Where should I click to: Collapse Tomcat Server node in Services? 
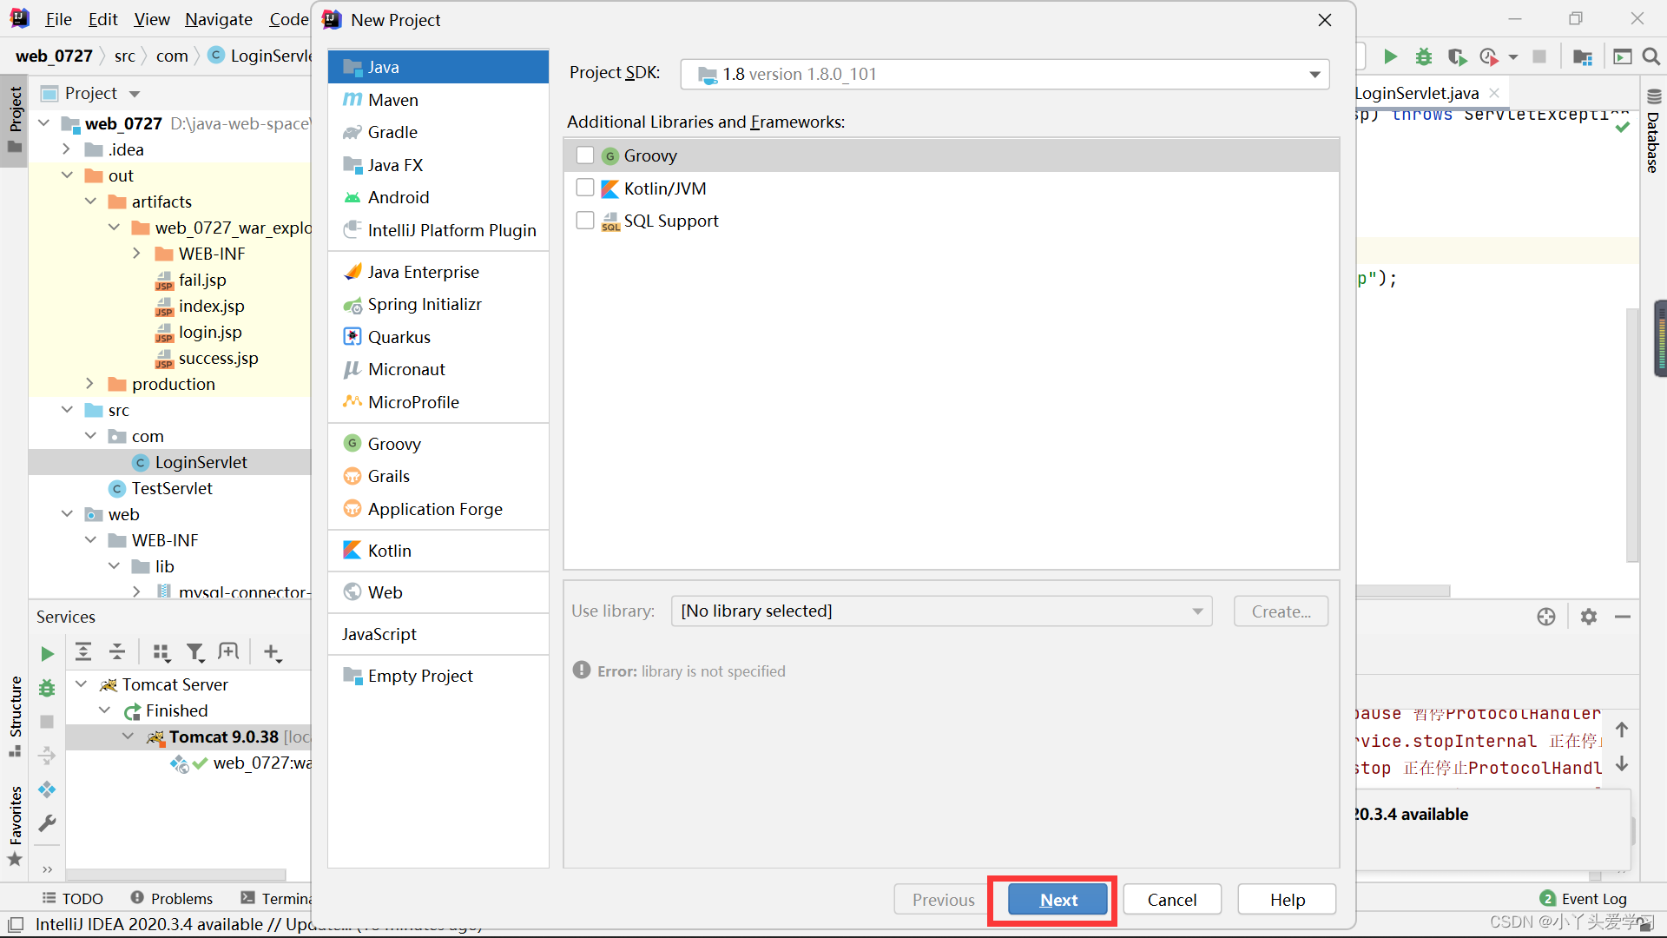point(81,684)
